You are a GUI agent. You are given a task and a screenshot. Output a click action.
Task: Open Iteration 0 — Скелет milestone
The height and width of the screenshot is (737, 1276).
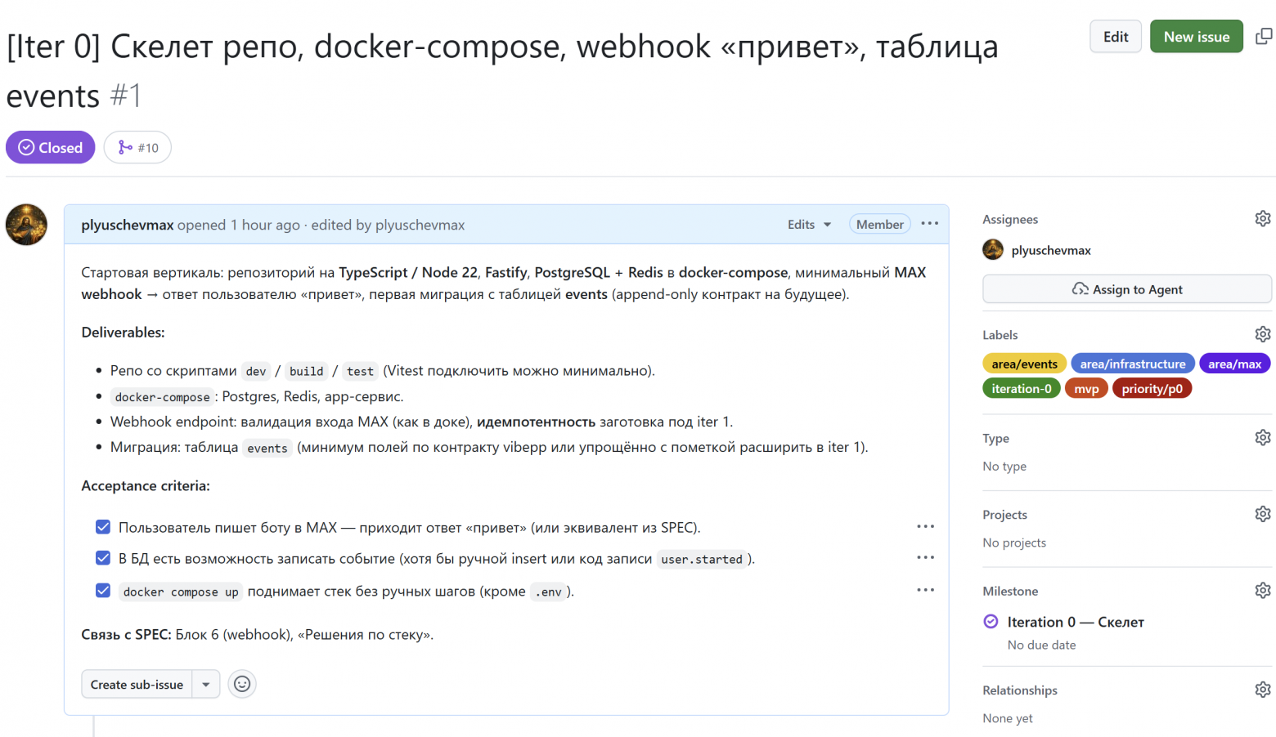[1075, 622]
